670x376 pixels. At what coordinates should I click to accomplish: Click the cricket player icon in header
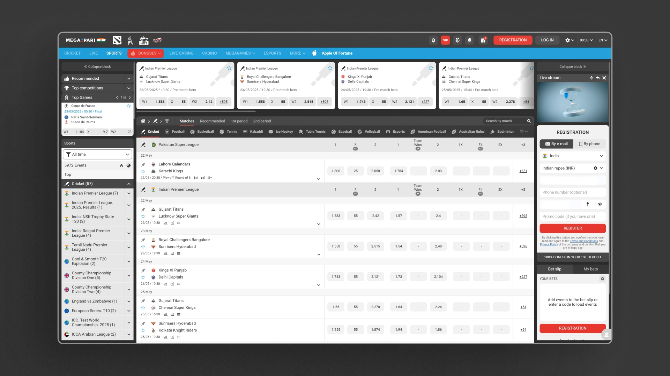tap(131, 40)
